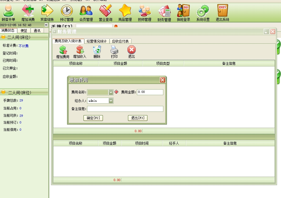Open 宾客结账 checkout icon
Screen dimensions: 281x198
(47, 11)
